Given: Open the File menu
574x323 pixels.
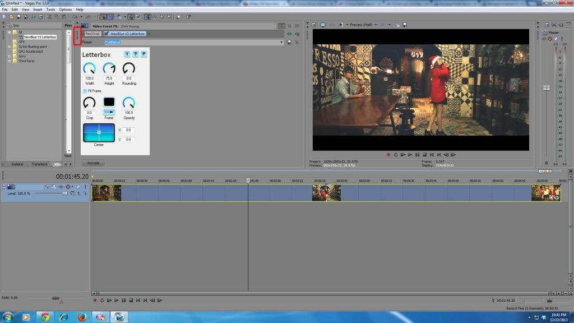Looking at the screenshot, I should [4, 10].
